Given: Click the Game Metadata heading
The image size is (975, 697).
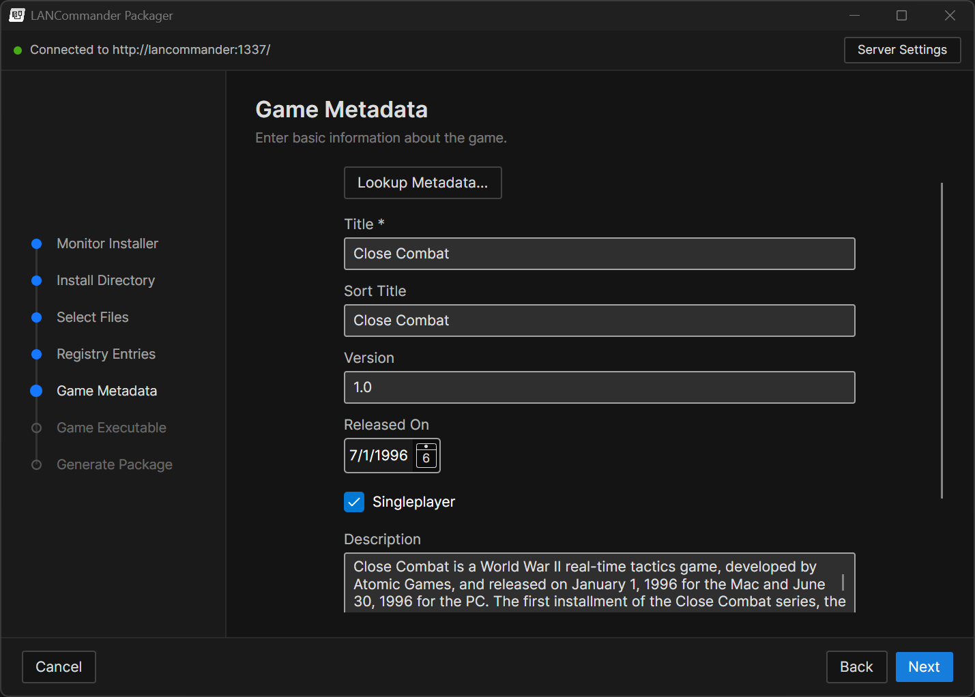Looking at the screenshot, I should [341, 110].
